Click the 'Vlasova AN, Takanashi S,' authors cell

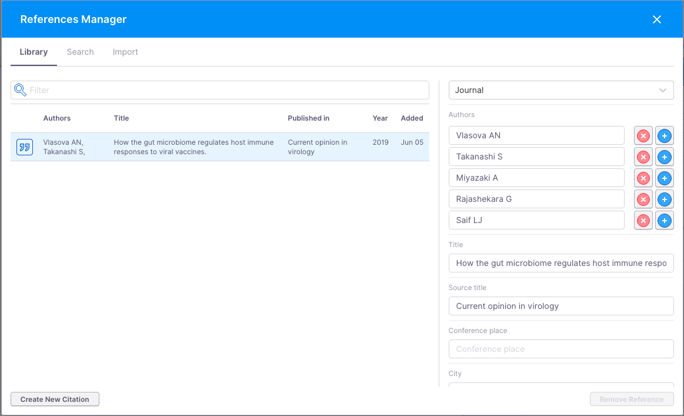coord(64,147)
